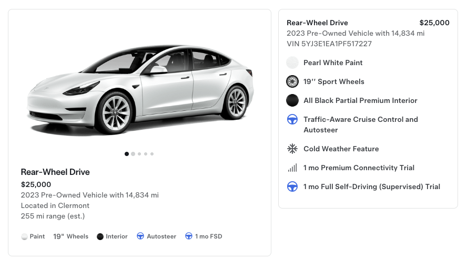The width and height of the screenshot is (467, 270).
Task: Click the black Interior swatch under listing
Action: [100, 236]
